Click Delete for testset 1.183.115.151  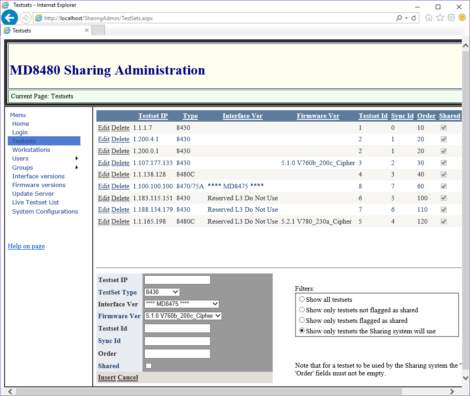coord(120,198)
